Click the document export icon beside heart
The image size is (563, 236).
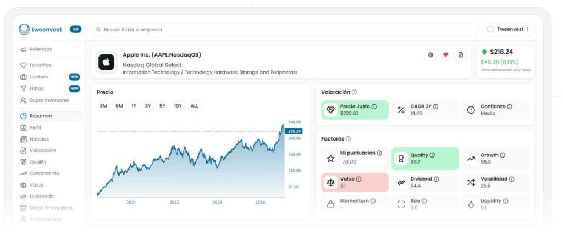click(x=460, y=55)
